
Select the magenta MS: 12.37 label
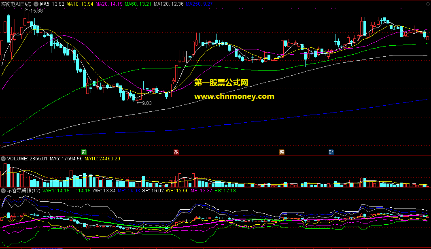pos(202,191)
